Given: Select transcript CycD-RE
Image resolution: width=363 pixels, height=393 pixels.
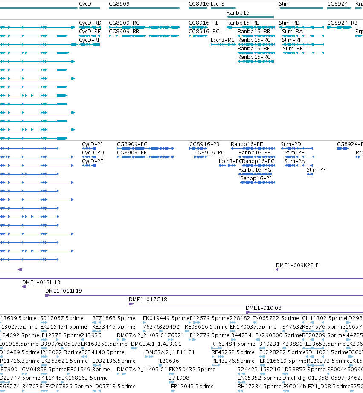Looking at the screenshot, I should pyautogui.click(x=90, y=36).
